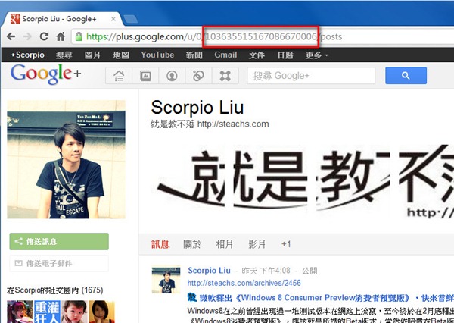Open 地圖 in the Google bar

[121, 55]
